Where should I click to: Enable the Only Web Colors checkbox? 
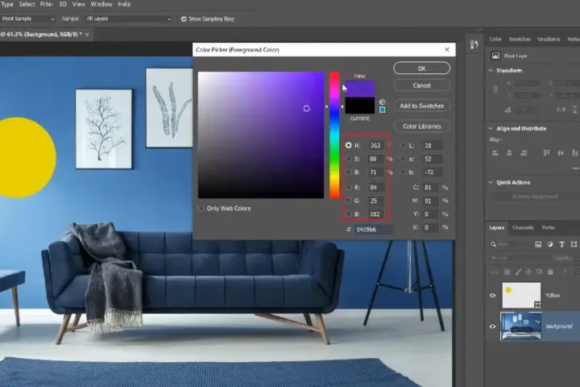(x=201, y=208)
